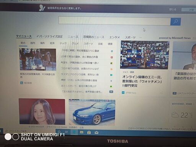Expand the more categories ellipsis after スポーツ
This screenshot has height=147, width=196.
[140, 38]
